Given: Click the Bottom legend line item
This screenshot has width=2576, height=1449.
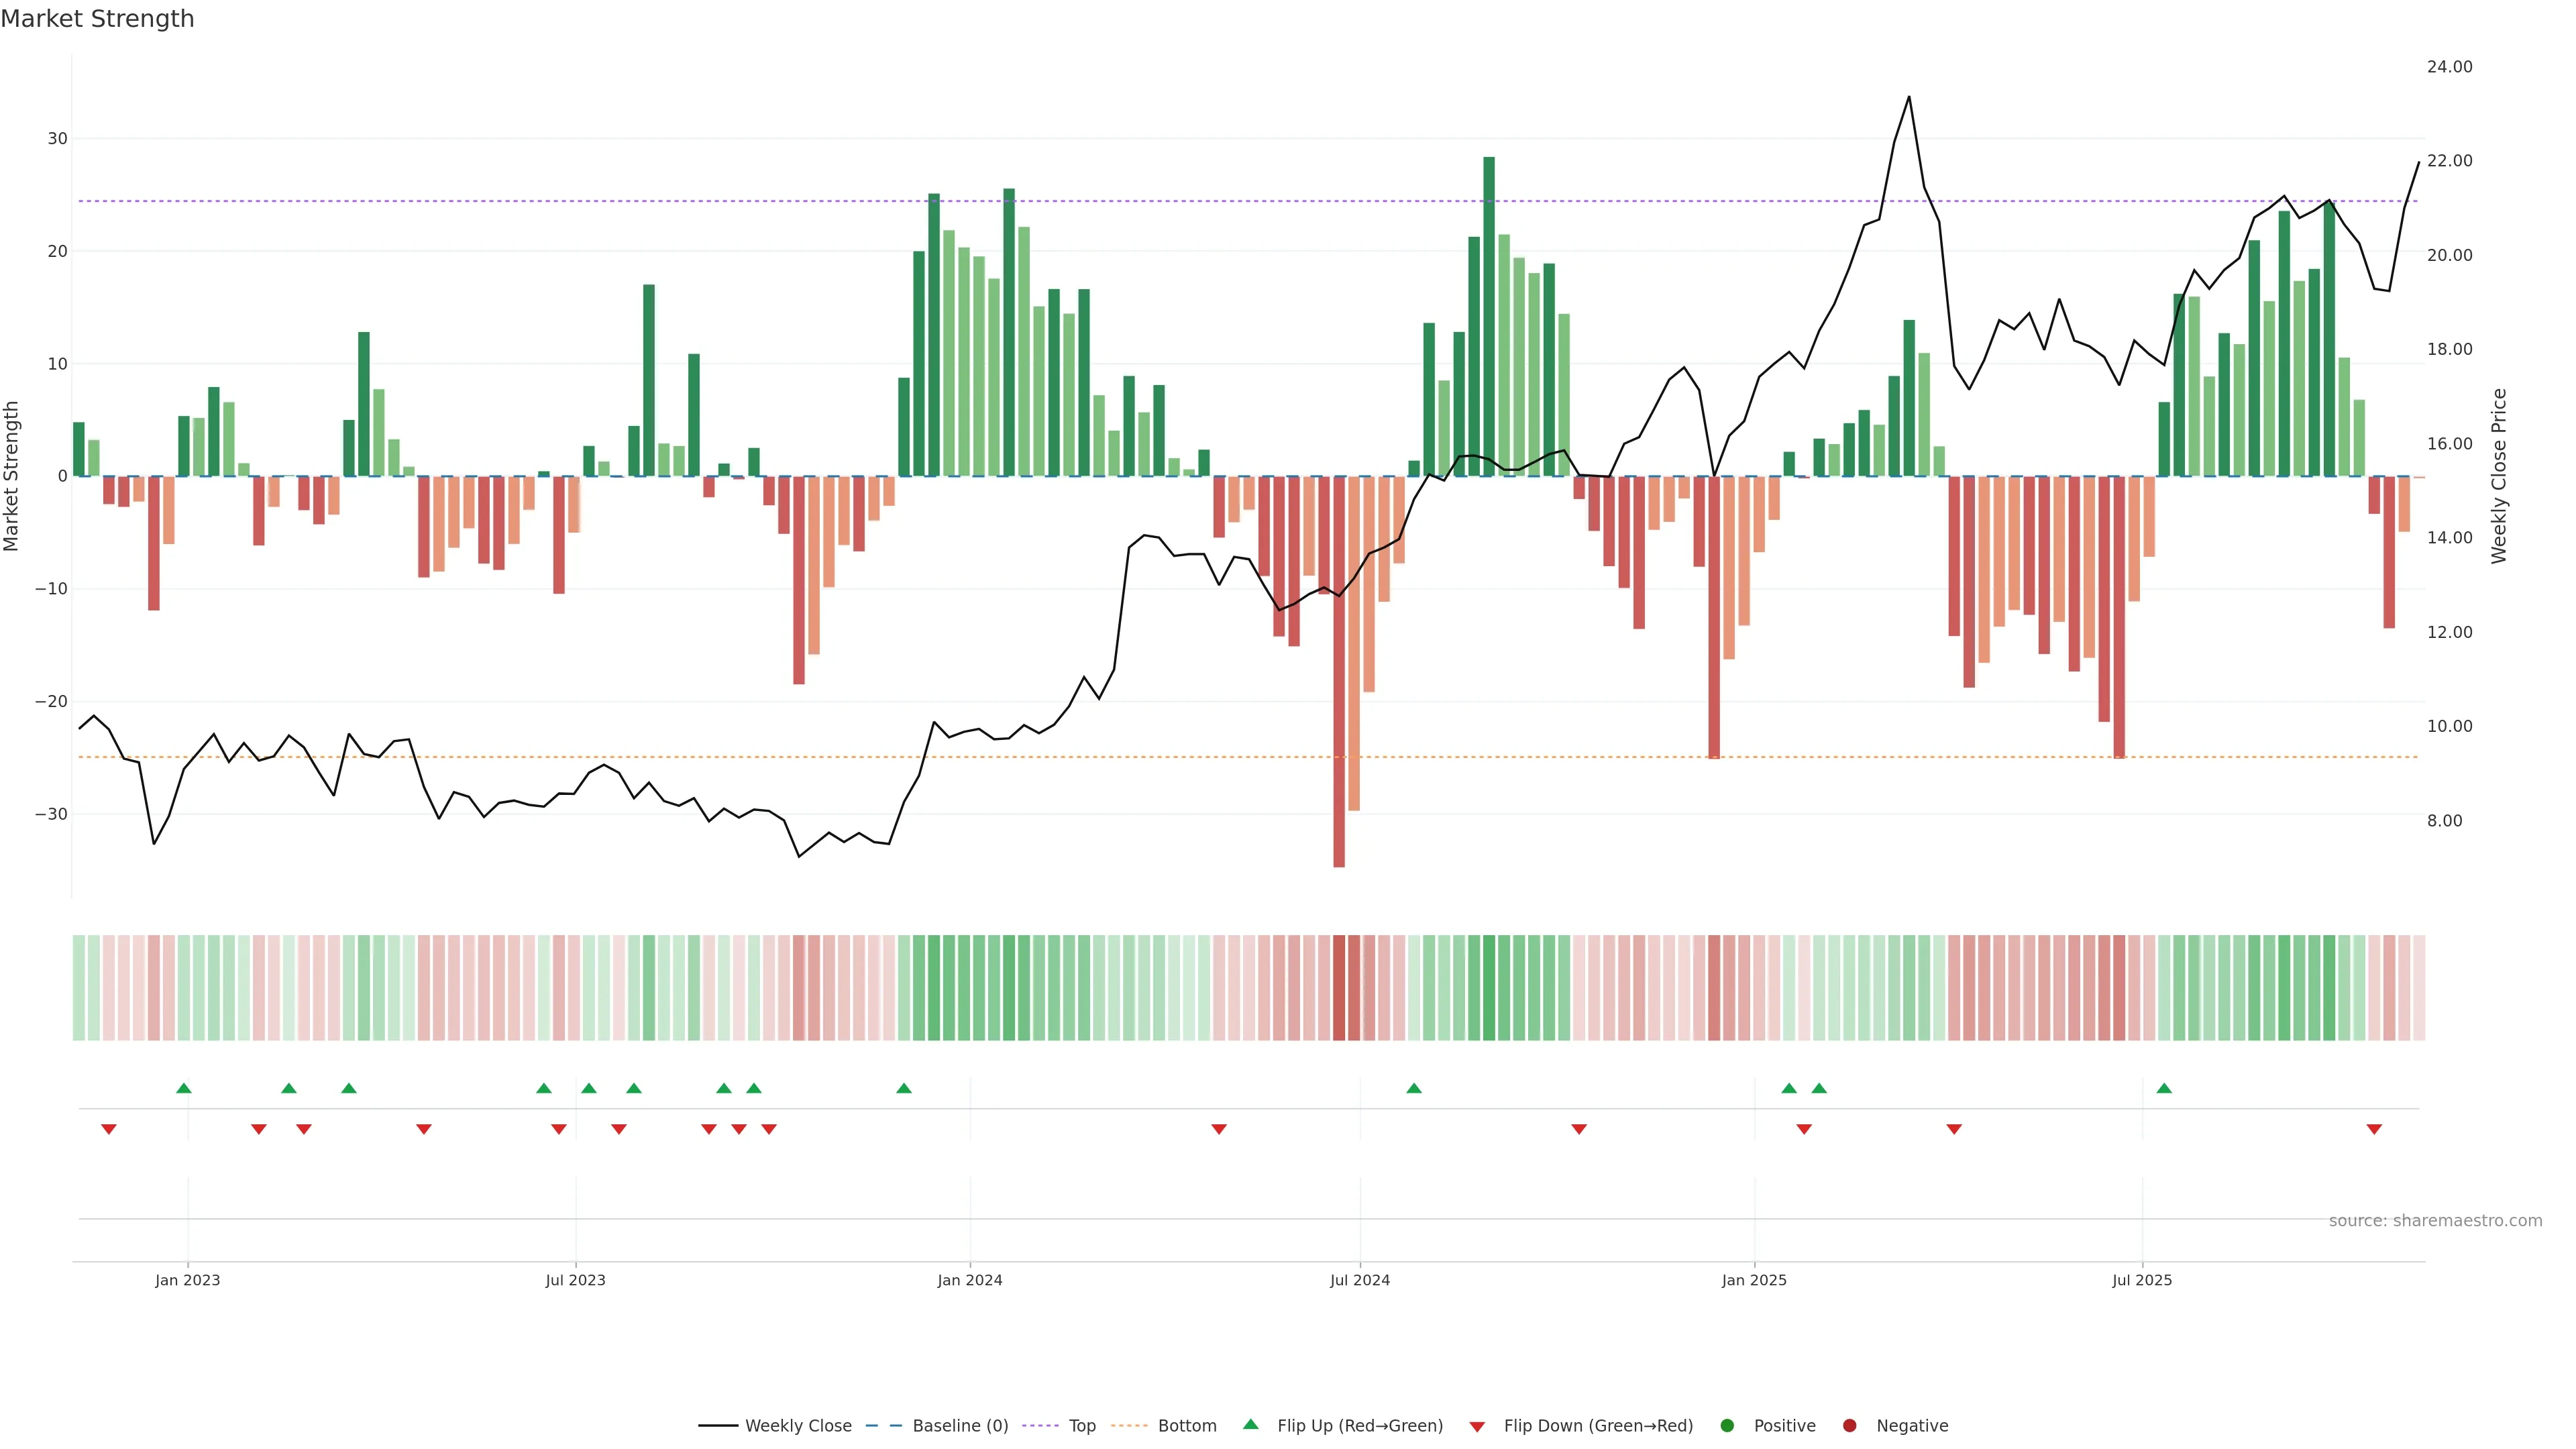Looking at the screenshot, I should 1163,1426.
